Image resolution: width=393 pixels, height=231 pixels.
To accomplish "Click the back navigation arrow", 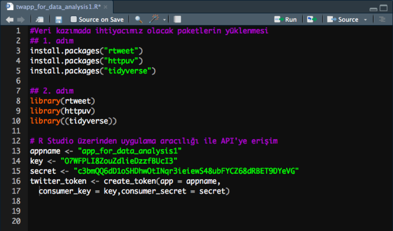I will pyautogui.click(x=10, y=19).
